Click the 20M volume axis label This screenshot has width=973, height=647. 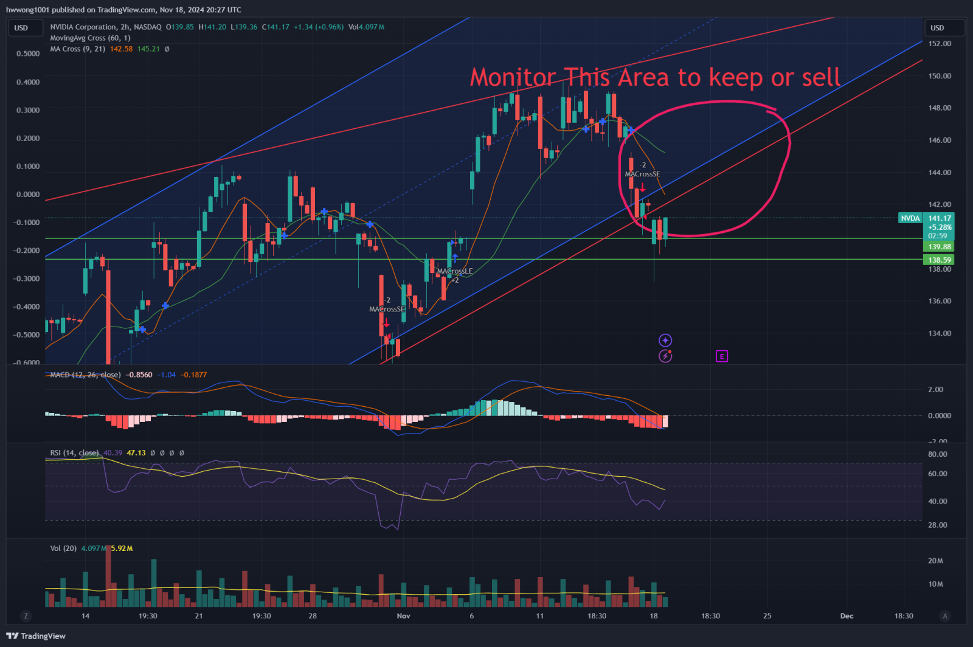(x=935, y=561)
